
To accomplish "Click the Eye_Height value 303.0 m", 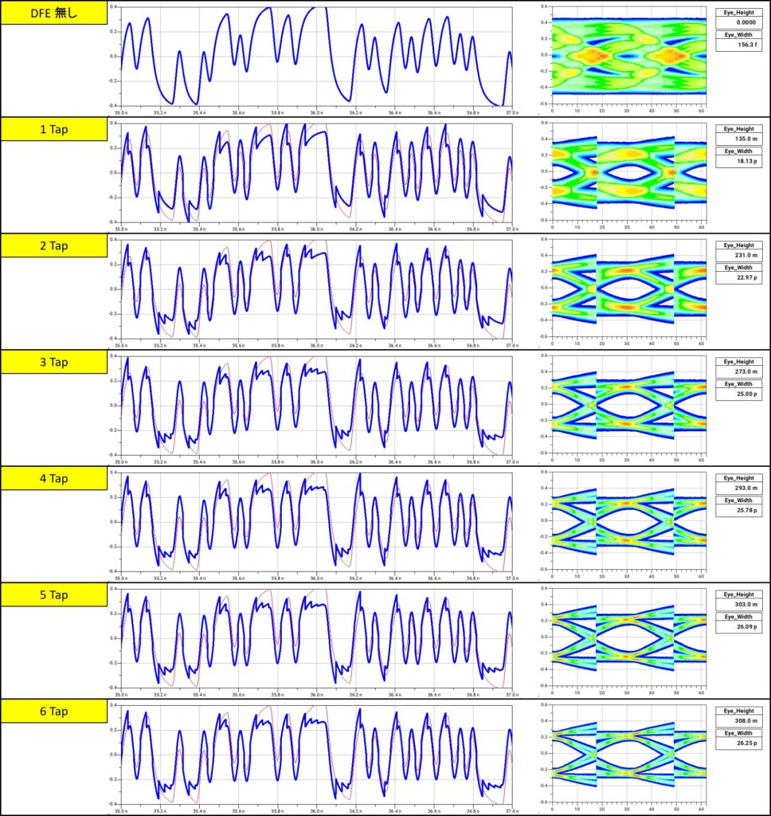I will pos(739,604).
